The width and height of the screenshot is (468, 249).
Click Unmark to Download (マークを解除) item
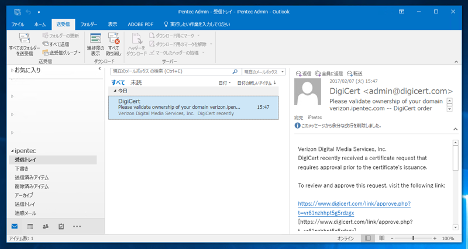(181, 44)
